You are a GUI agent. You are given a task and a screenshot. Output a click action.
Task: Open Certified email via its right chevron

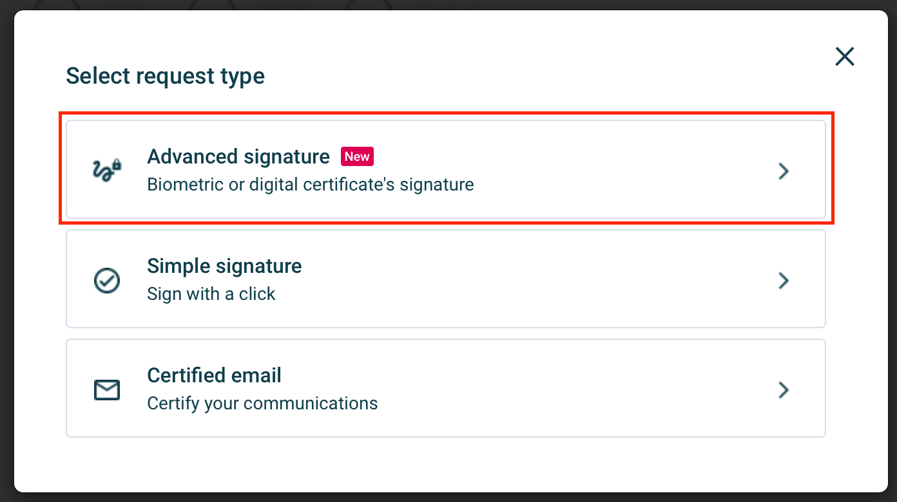pyautogui.click(x=784, y=390)
